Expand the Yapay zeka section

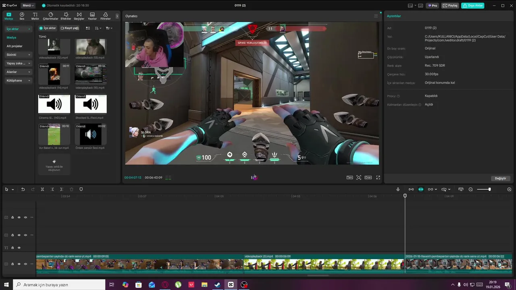point(19,63)
